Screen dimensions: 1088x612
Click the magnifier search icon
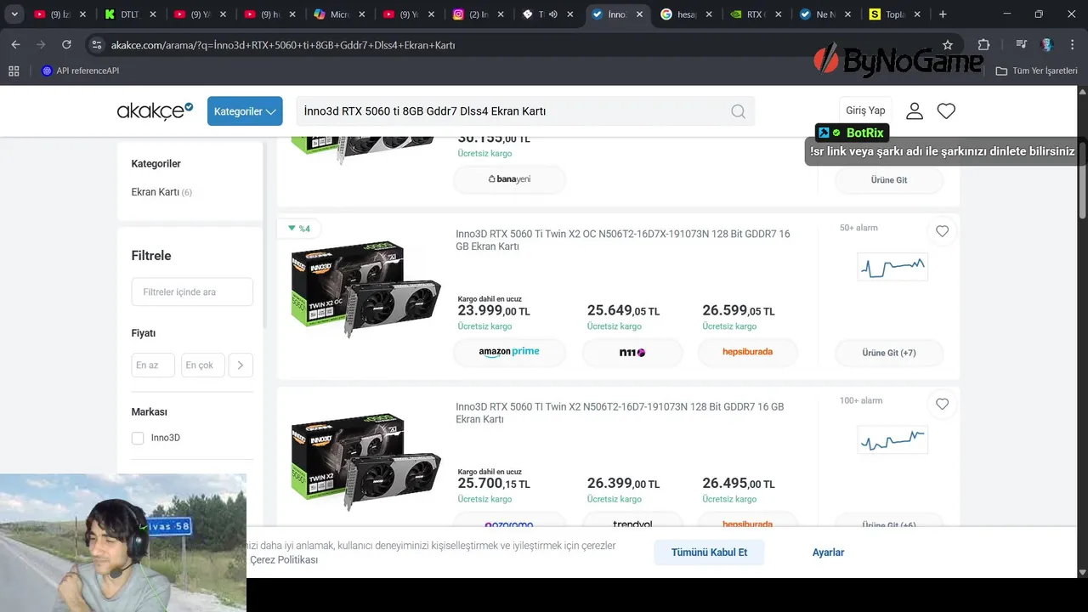point(738,111)
